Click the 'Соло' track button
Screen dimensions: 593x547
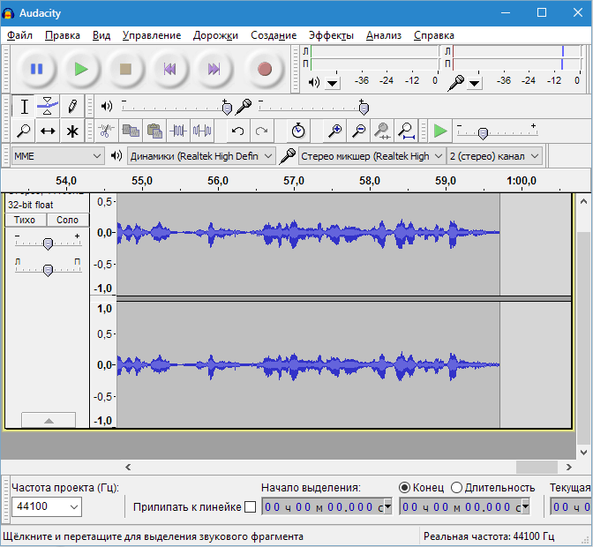click(68, 220)
